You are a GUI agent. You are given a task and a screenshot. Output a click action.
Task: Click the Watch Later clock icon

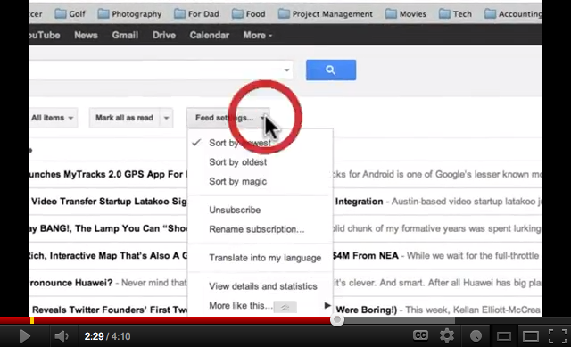[x=476, y=335]
